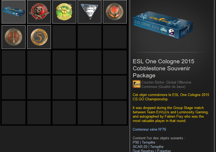This screenshot has height=152, width=216.
Task: Click the yellow Cet objet commémore description
Action: (x=171, y=97)
